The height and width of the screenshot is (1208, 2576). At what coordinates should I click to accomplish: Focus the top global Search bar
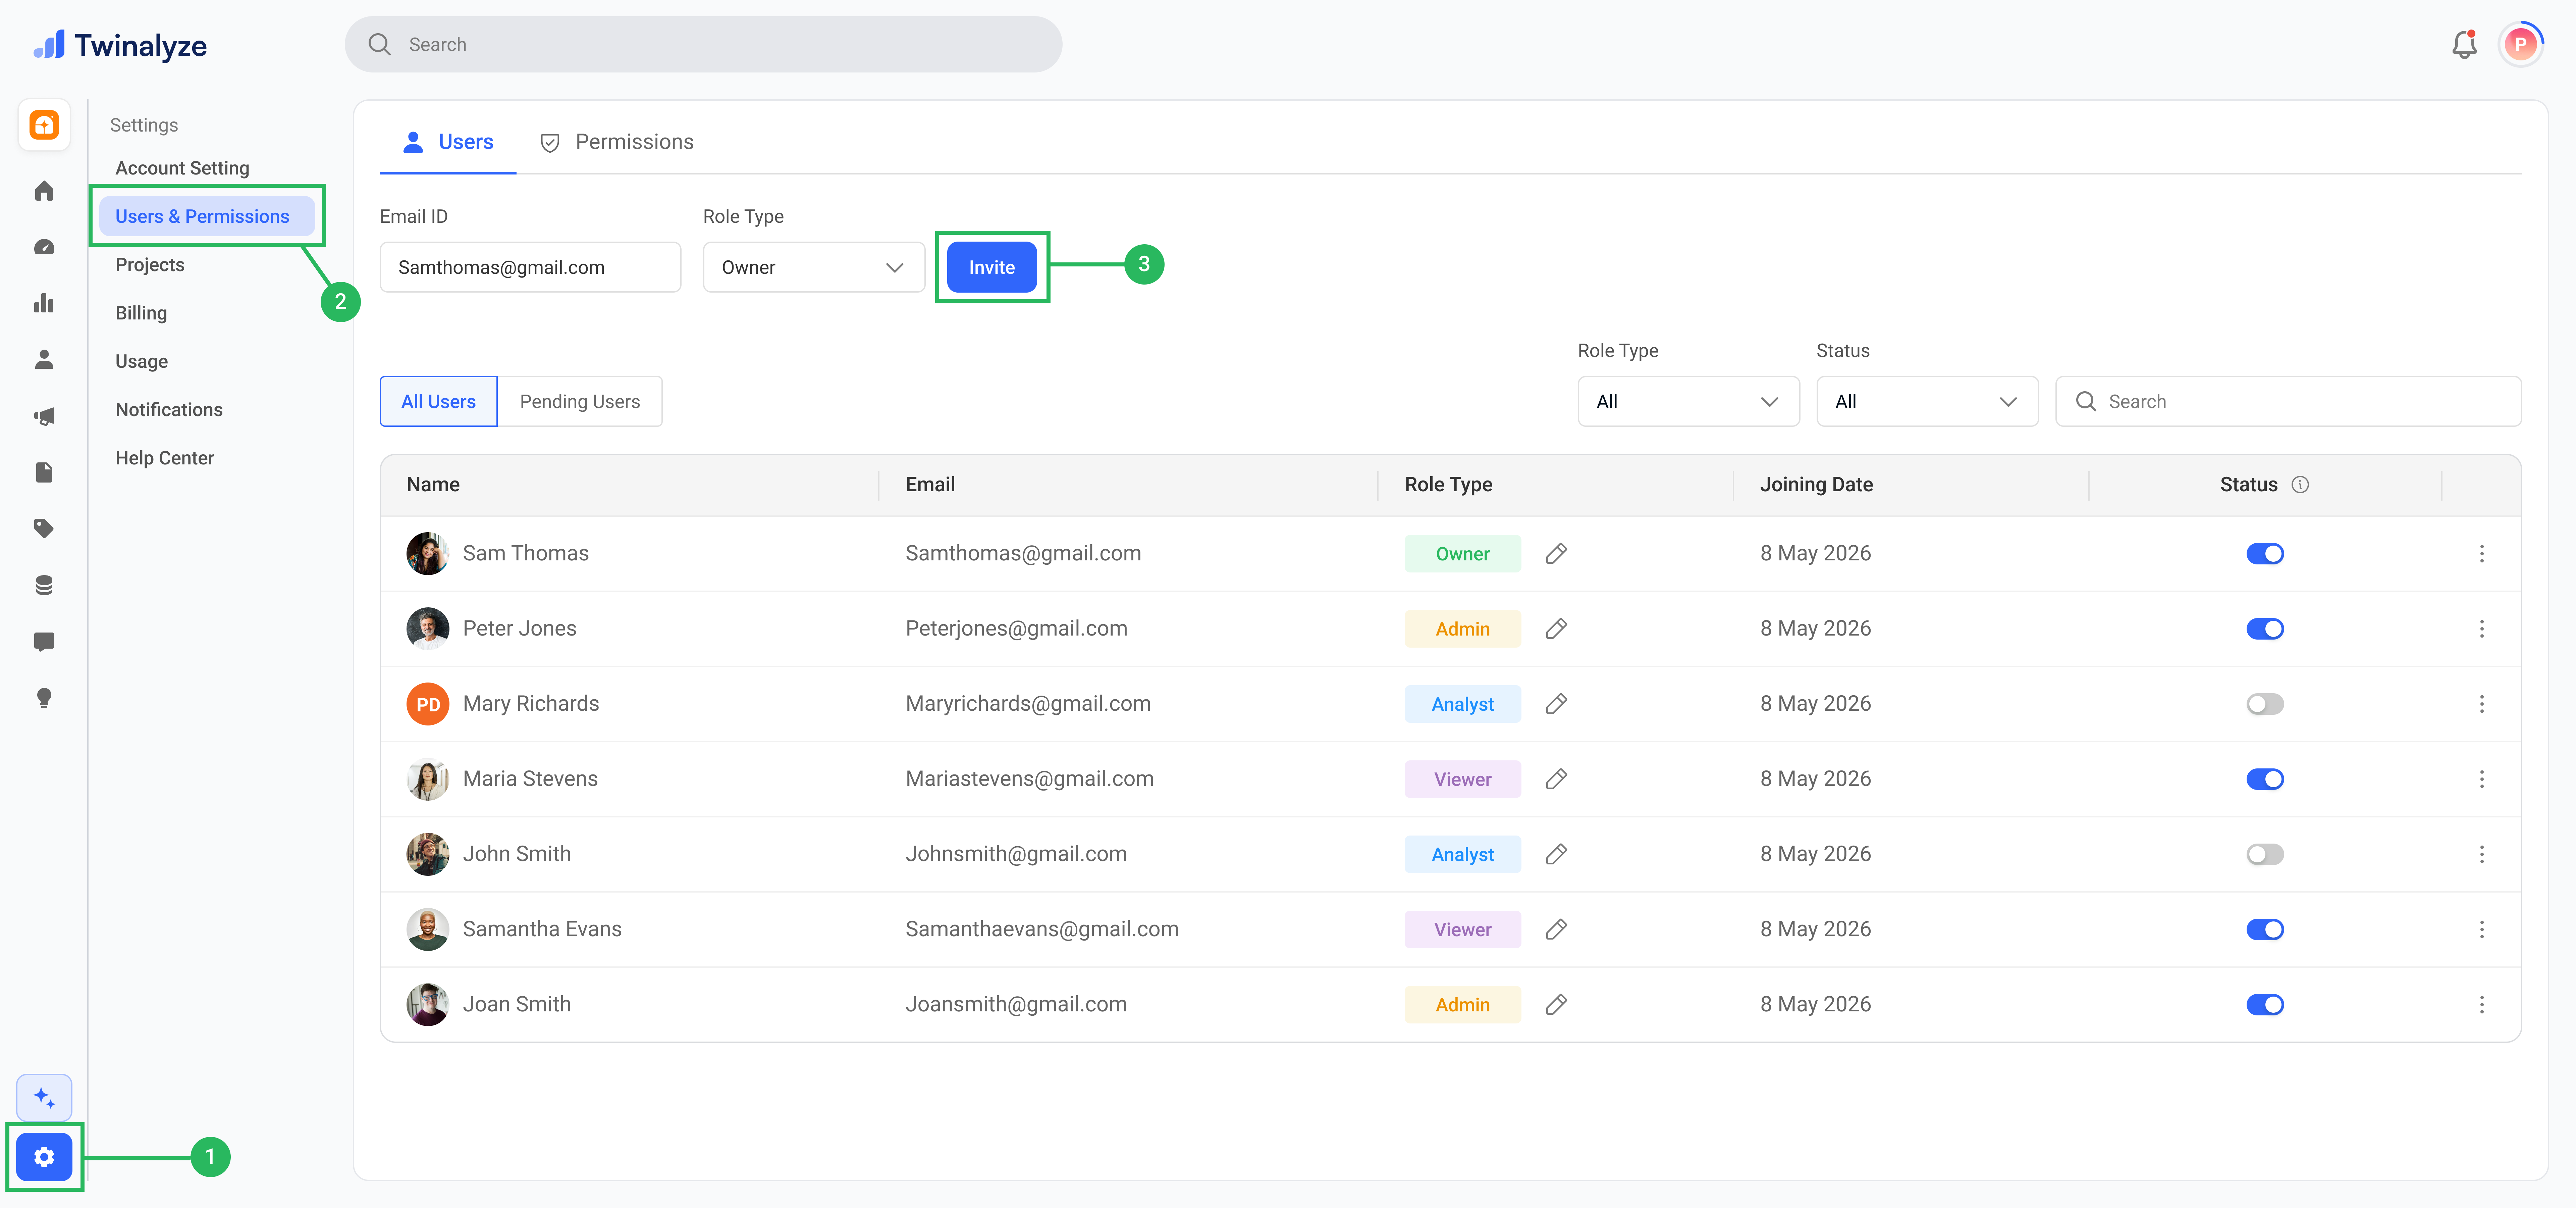pos(703,44)
